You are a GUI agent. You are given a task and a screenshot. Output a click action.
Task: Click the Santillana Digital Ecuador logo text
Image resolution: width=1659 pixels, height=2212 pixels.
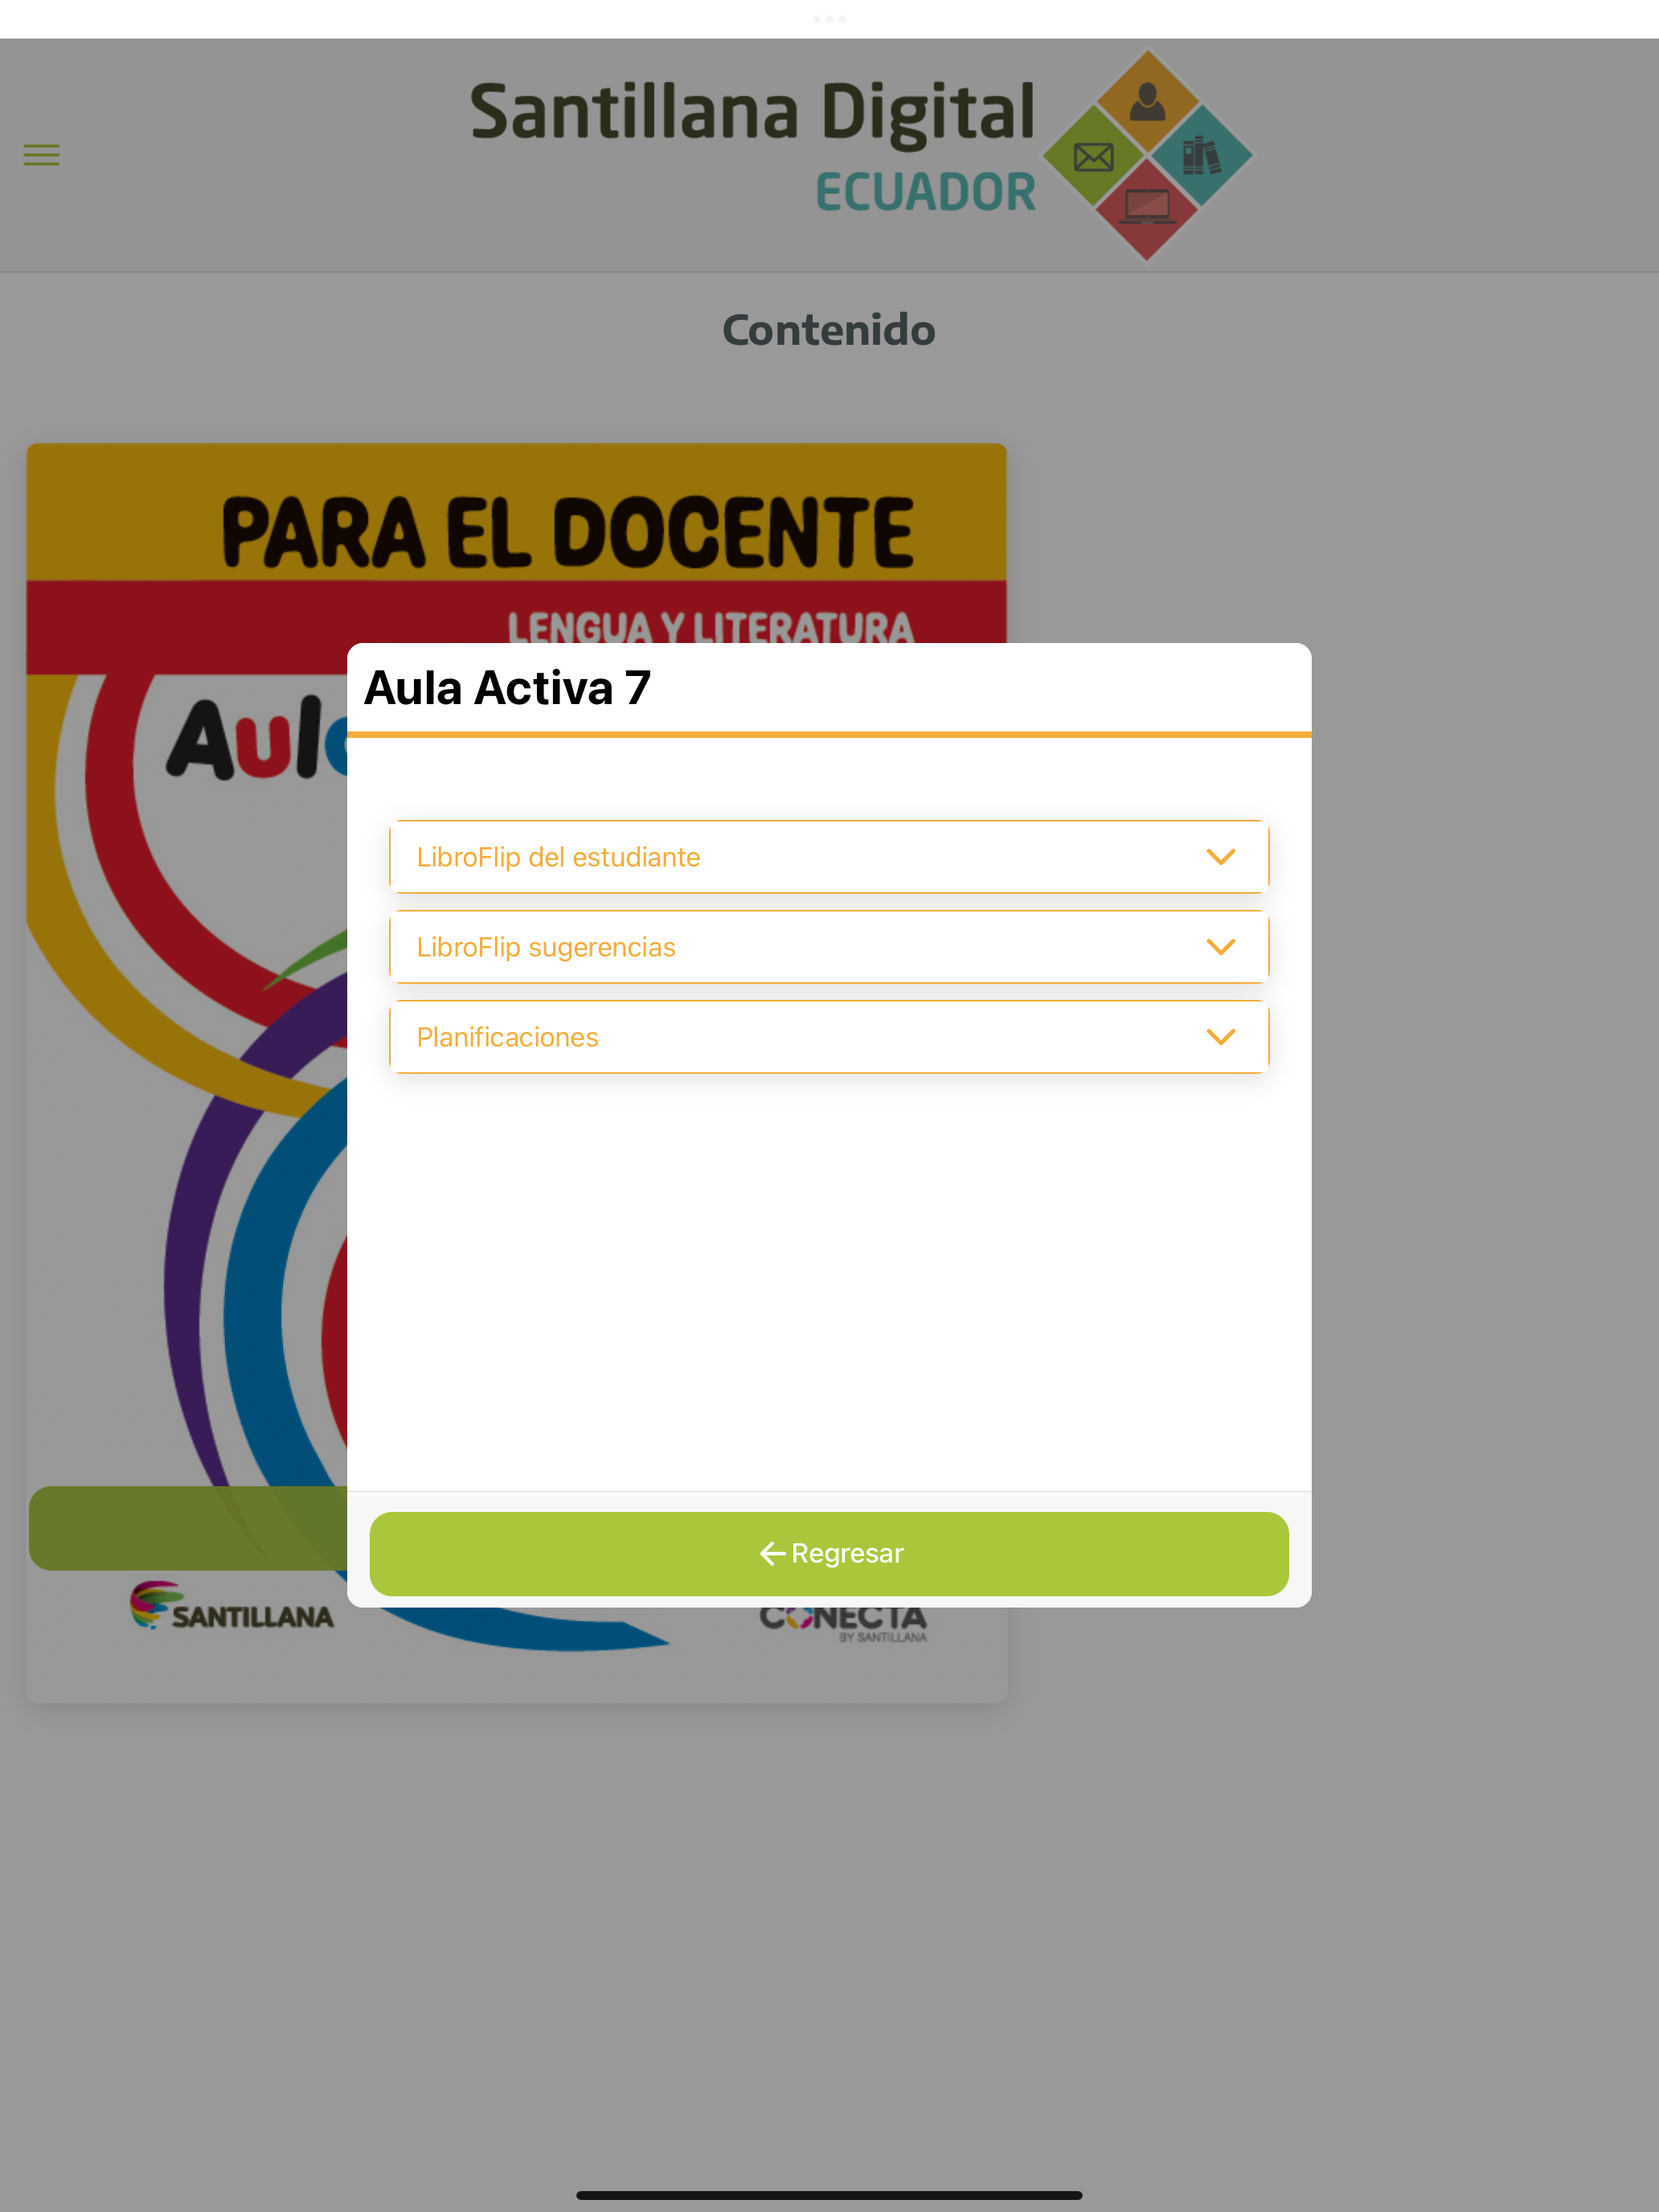tap(752, 148)
